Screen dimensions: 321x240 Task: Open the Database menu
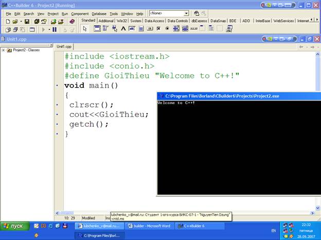[99, 14]
